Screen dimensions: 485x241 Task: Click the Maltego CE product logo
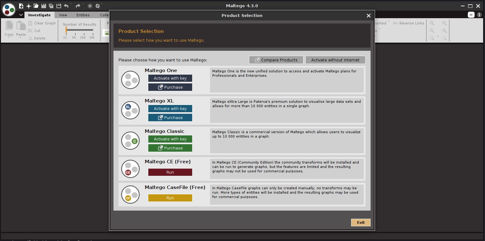point(130,169)
